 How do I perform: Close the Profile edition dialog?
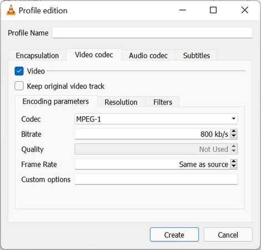point(245,10)
